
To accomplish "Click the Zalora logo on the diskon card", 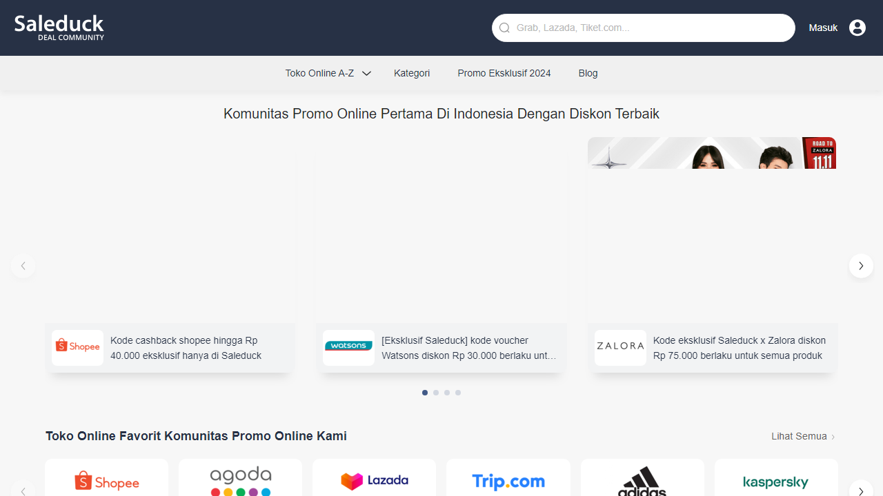I will point(619,347).
